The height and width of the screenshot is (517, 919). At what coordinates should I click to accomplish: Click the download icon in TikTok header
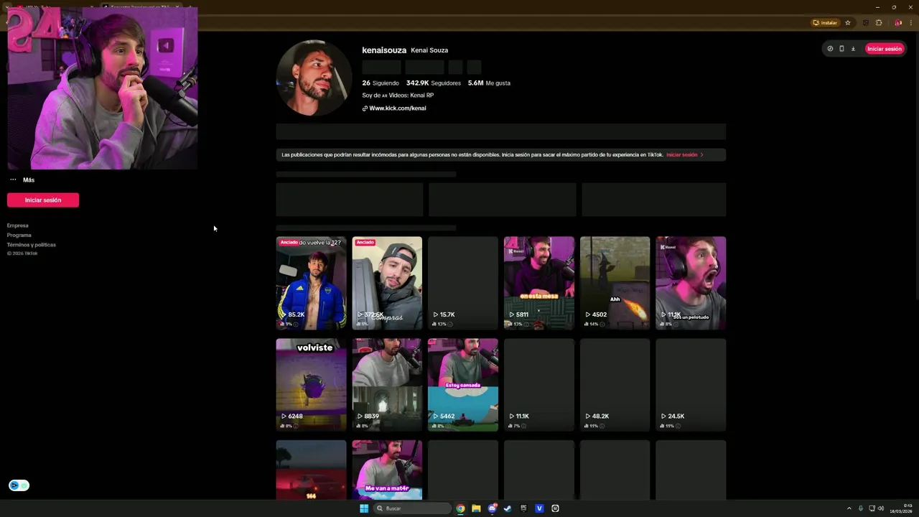[x=853, y=49]
